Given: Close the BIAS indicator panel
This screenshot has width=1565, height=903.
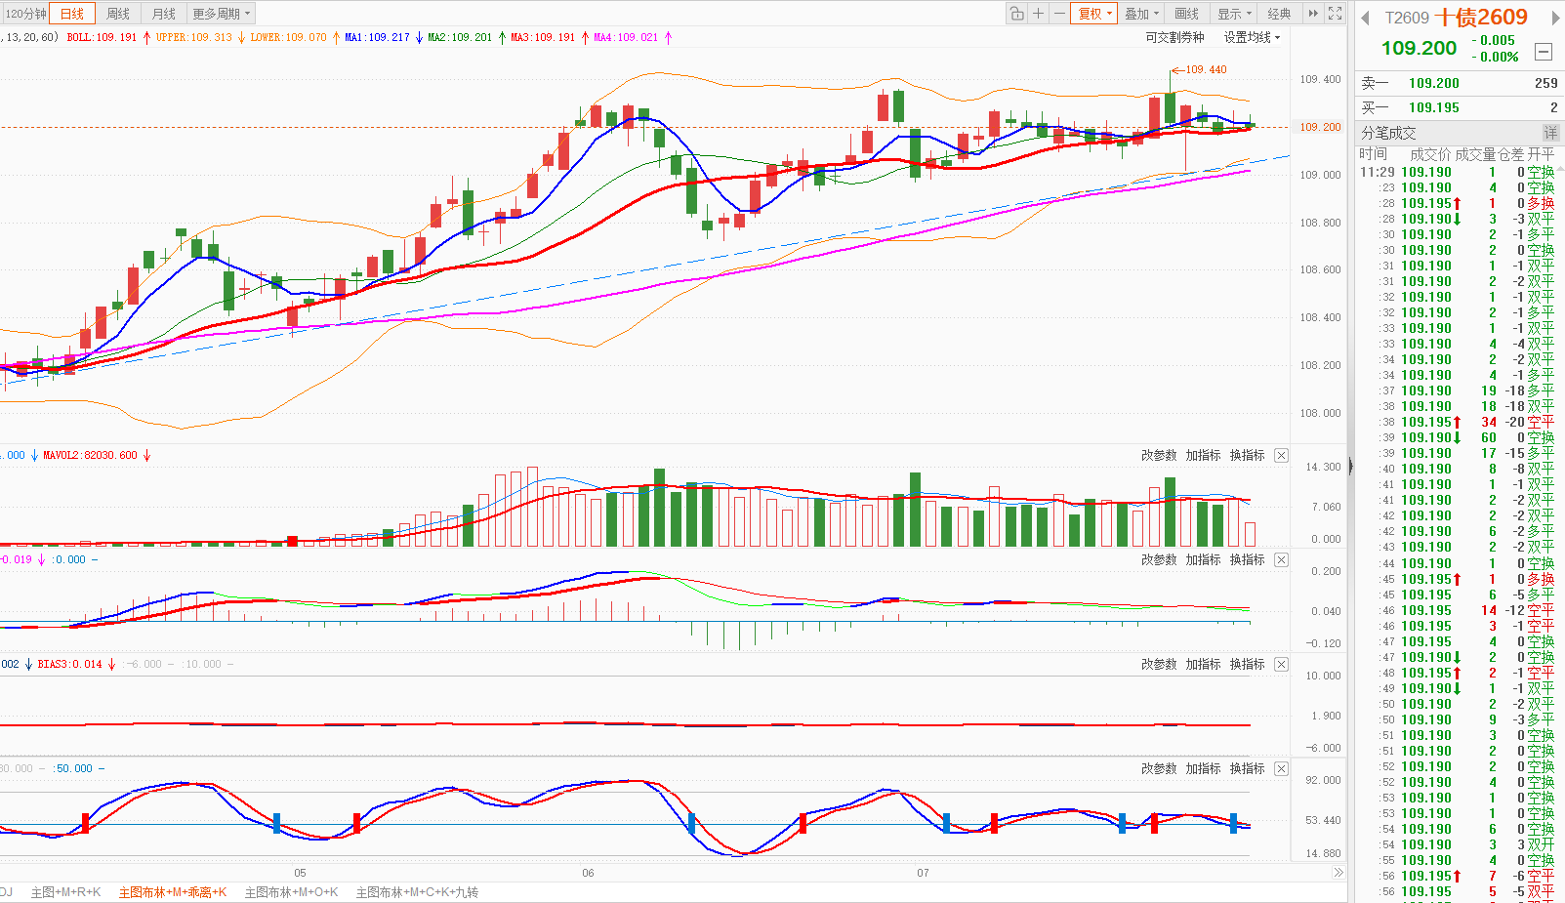Looking at the screenshot, I should click(1281, 665).
